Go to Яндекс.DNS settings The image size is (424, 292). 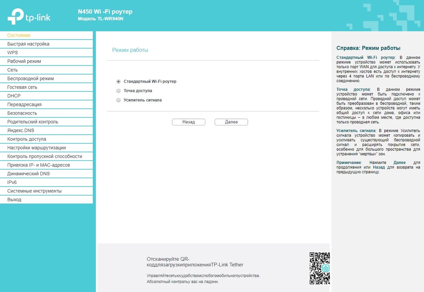click(x=21, y=131)
